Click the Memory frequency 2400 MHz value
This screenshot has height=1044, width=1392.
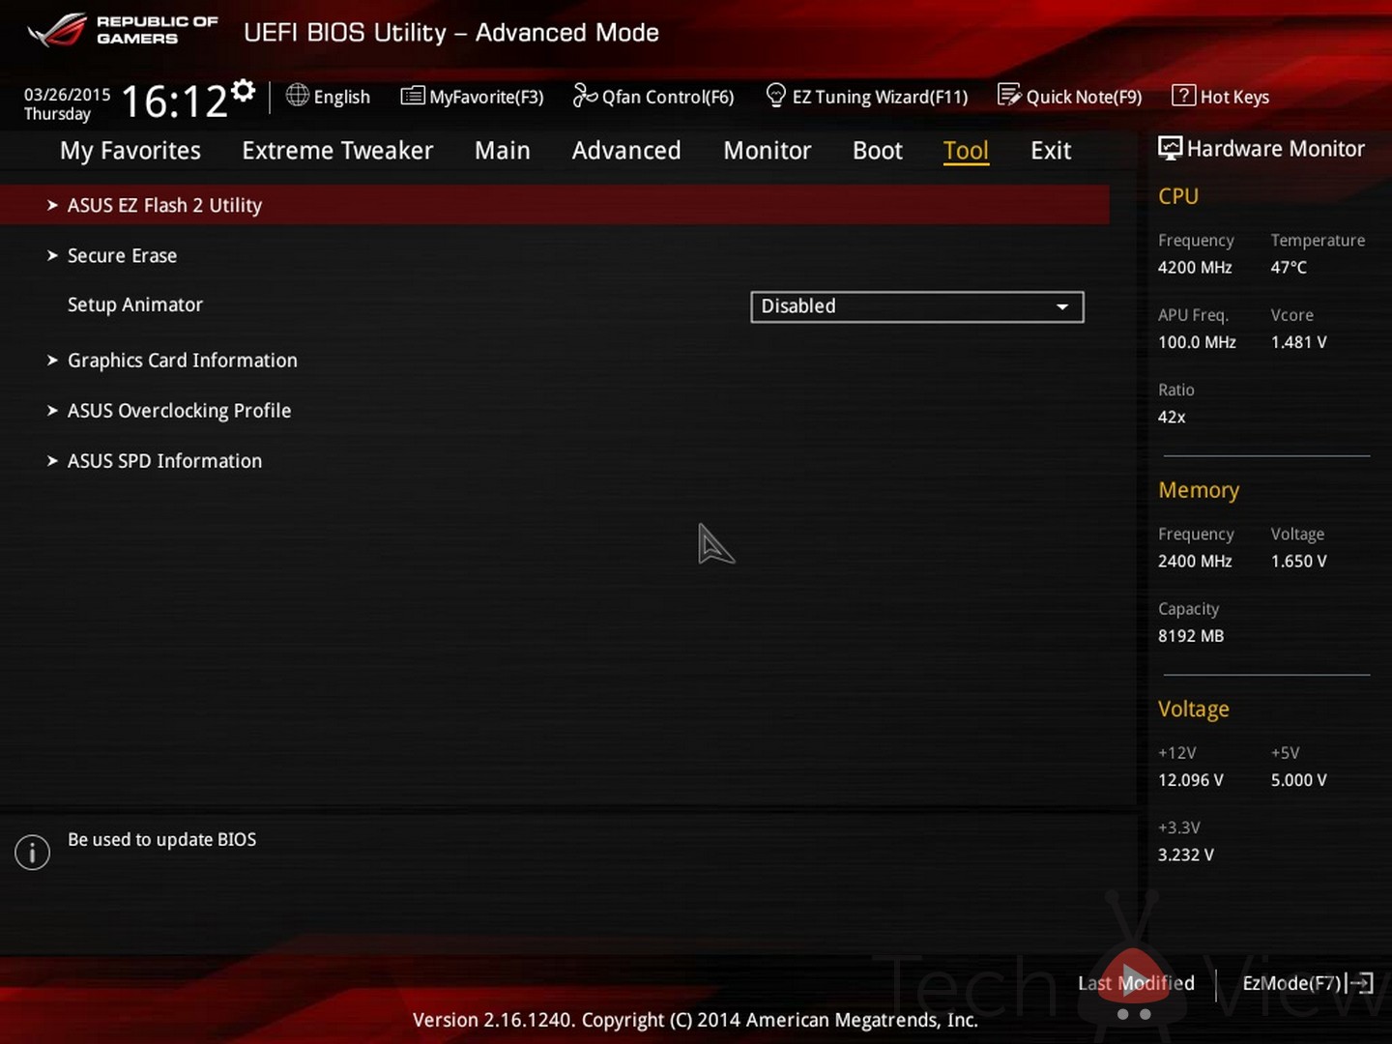pos(1195,562)
